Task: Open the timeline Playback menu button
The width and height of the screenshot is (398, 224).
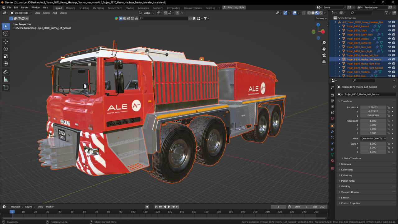Action: [x=17, y=207]
